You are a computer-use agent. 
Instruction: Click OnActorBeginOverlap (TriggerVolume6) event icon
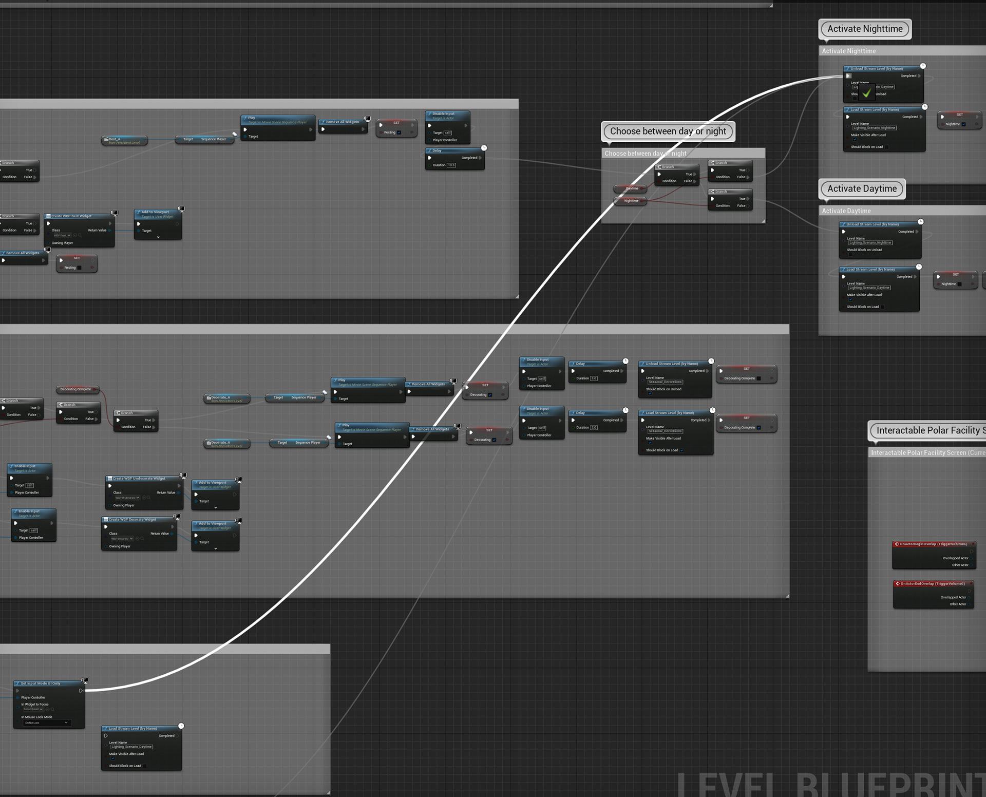897,544
